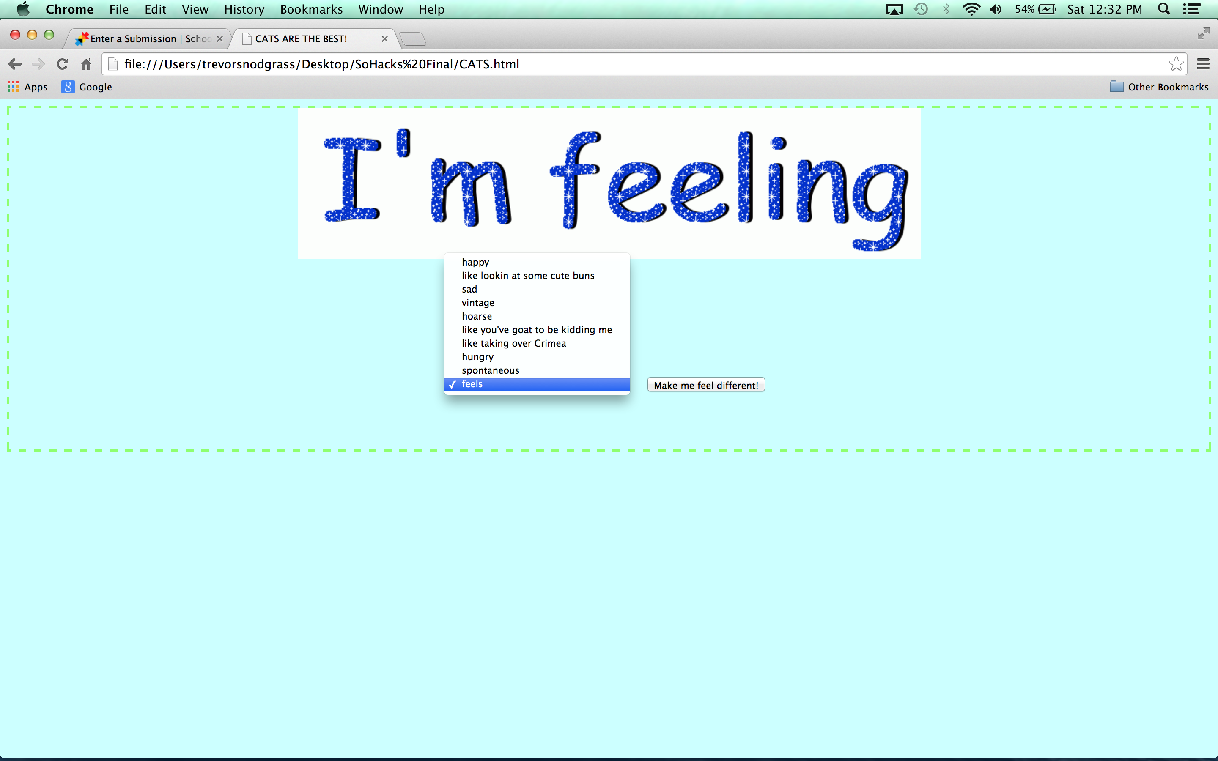Image resolution: width=1218 pixels, height=761 pixels.
Task: Switch to Enter a Submission tab
Action: tap(148, 39)
